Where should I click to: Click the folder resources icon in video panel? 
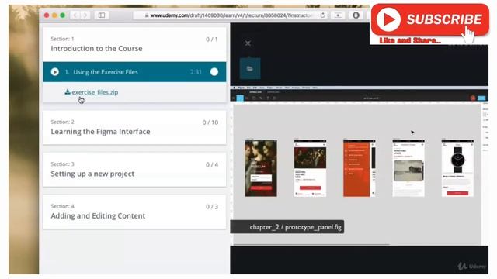[250, 68]
